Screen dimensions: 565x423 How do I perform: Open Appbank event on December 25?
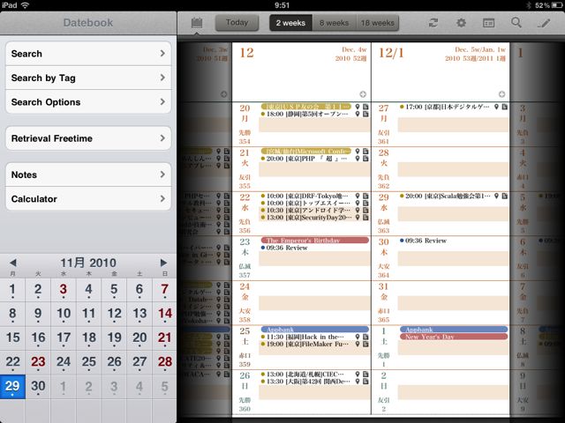(x=315, y=330)
